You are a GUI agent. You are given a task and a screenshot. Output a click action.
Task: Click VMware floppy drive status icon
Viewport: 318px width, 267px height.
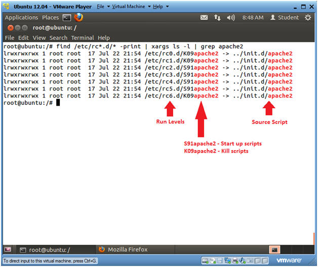[x=220, y=261]
